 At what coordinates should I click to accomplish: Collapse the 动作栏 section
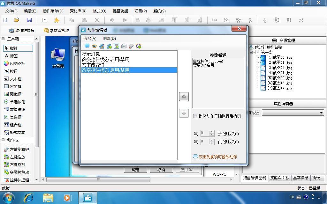coord(3,140)
